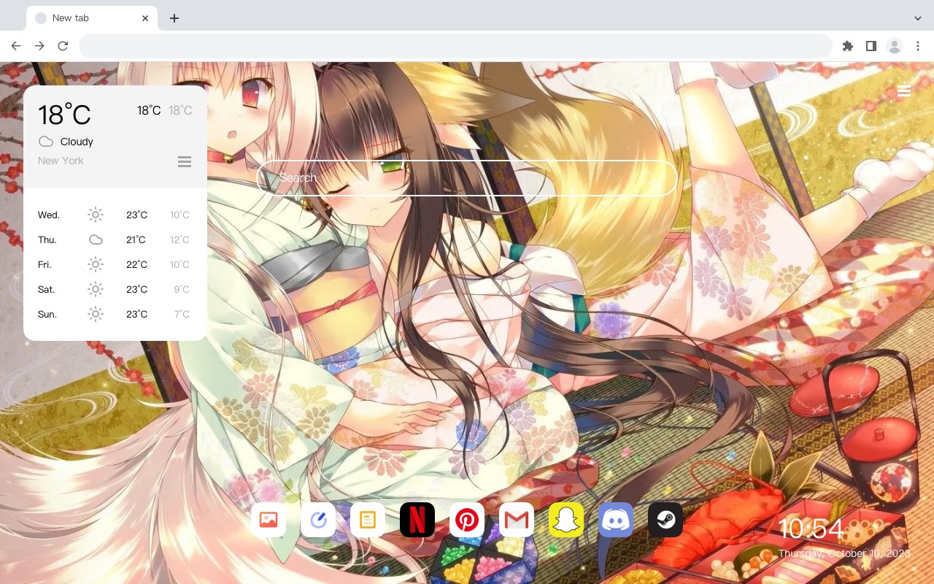Screen dimensions: 934x584
Task: Click Thursday's 21°C high temperature
Action: 136,240
